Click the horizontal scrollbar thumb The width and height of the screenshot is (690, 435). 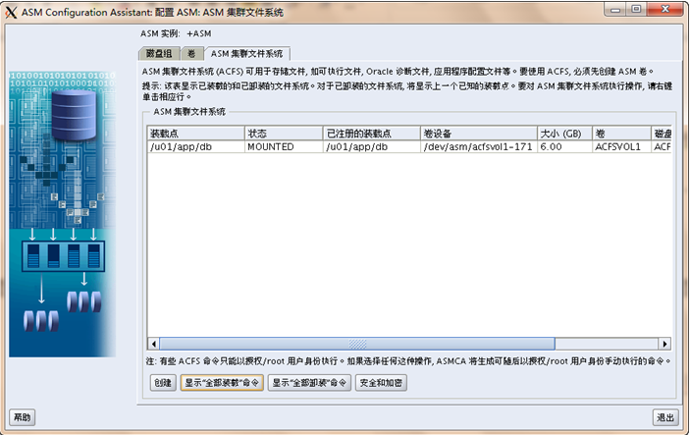(x=357, y=344)
